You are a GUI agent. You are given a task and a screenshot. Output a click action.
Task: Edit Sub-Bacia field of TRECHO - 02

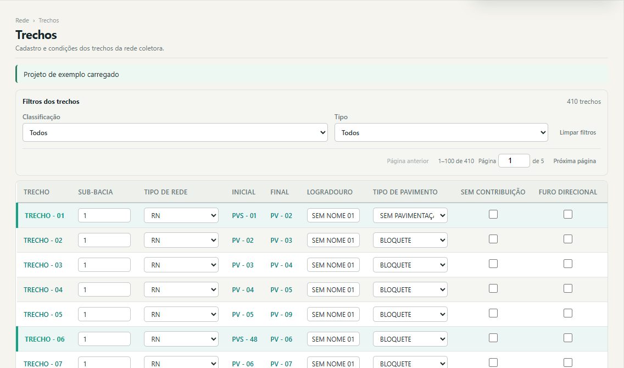[104, 240]
